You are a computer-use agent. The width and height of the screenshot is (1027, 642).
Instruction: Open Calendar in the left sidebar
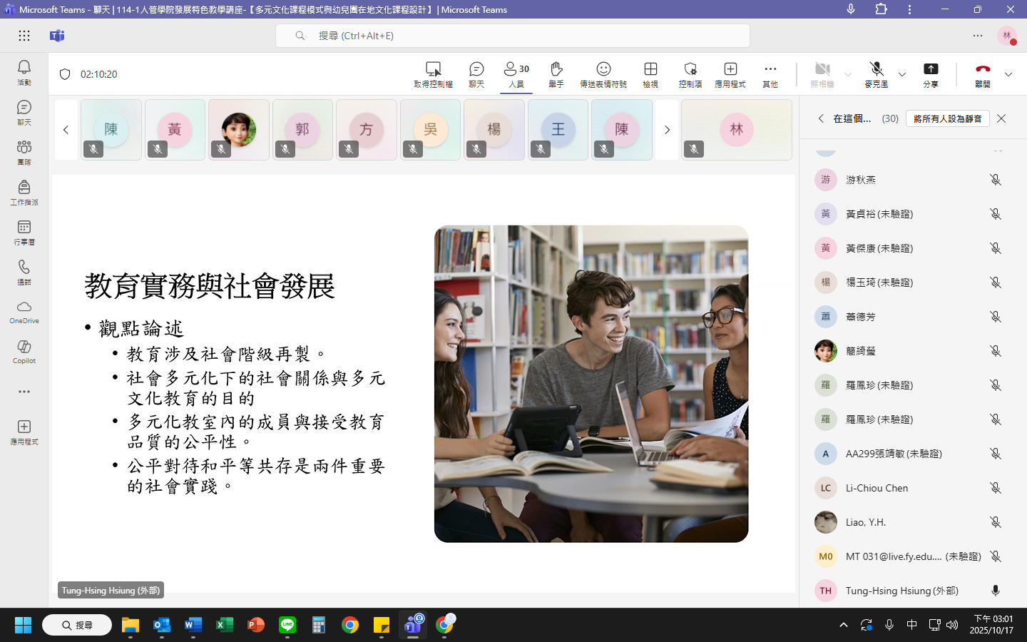pos(24,232)
